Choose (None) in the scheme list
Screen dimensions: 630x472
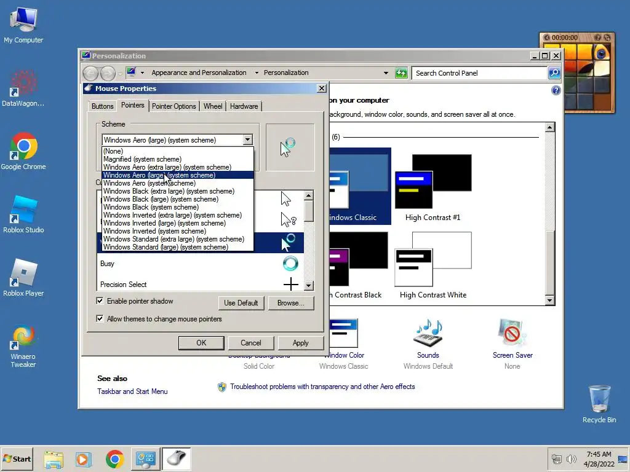[178, 151]
